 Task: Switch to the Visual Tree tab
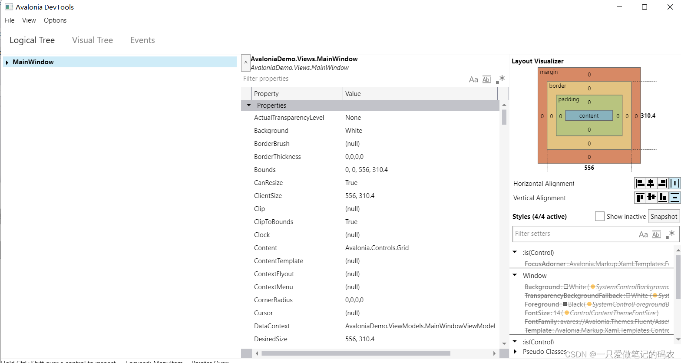pyautogui.click(x=93, y=40)
